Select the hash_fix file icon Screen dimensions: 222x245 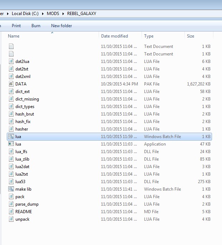pyautogui.click(x=11, y=121)
